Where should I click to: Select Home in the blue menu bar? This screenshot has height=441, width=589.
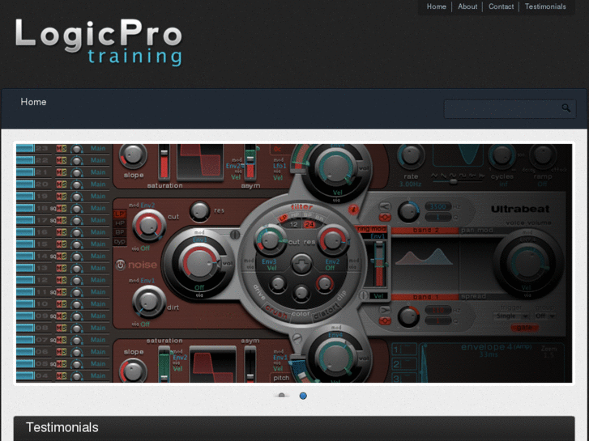(33, 102)
